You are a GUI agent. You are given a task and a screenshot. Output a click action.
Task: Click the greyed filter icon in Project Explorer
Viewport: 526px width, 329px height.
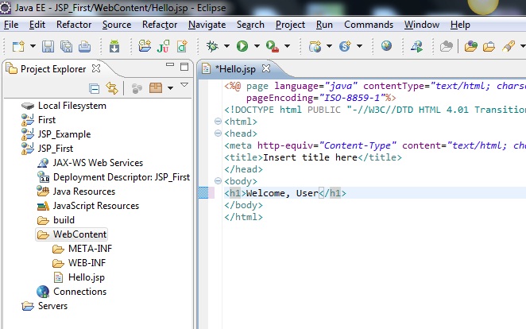[x=137, y=88]
